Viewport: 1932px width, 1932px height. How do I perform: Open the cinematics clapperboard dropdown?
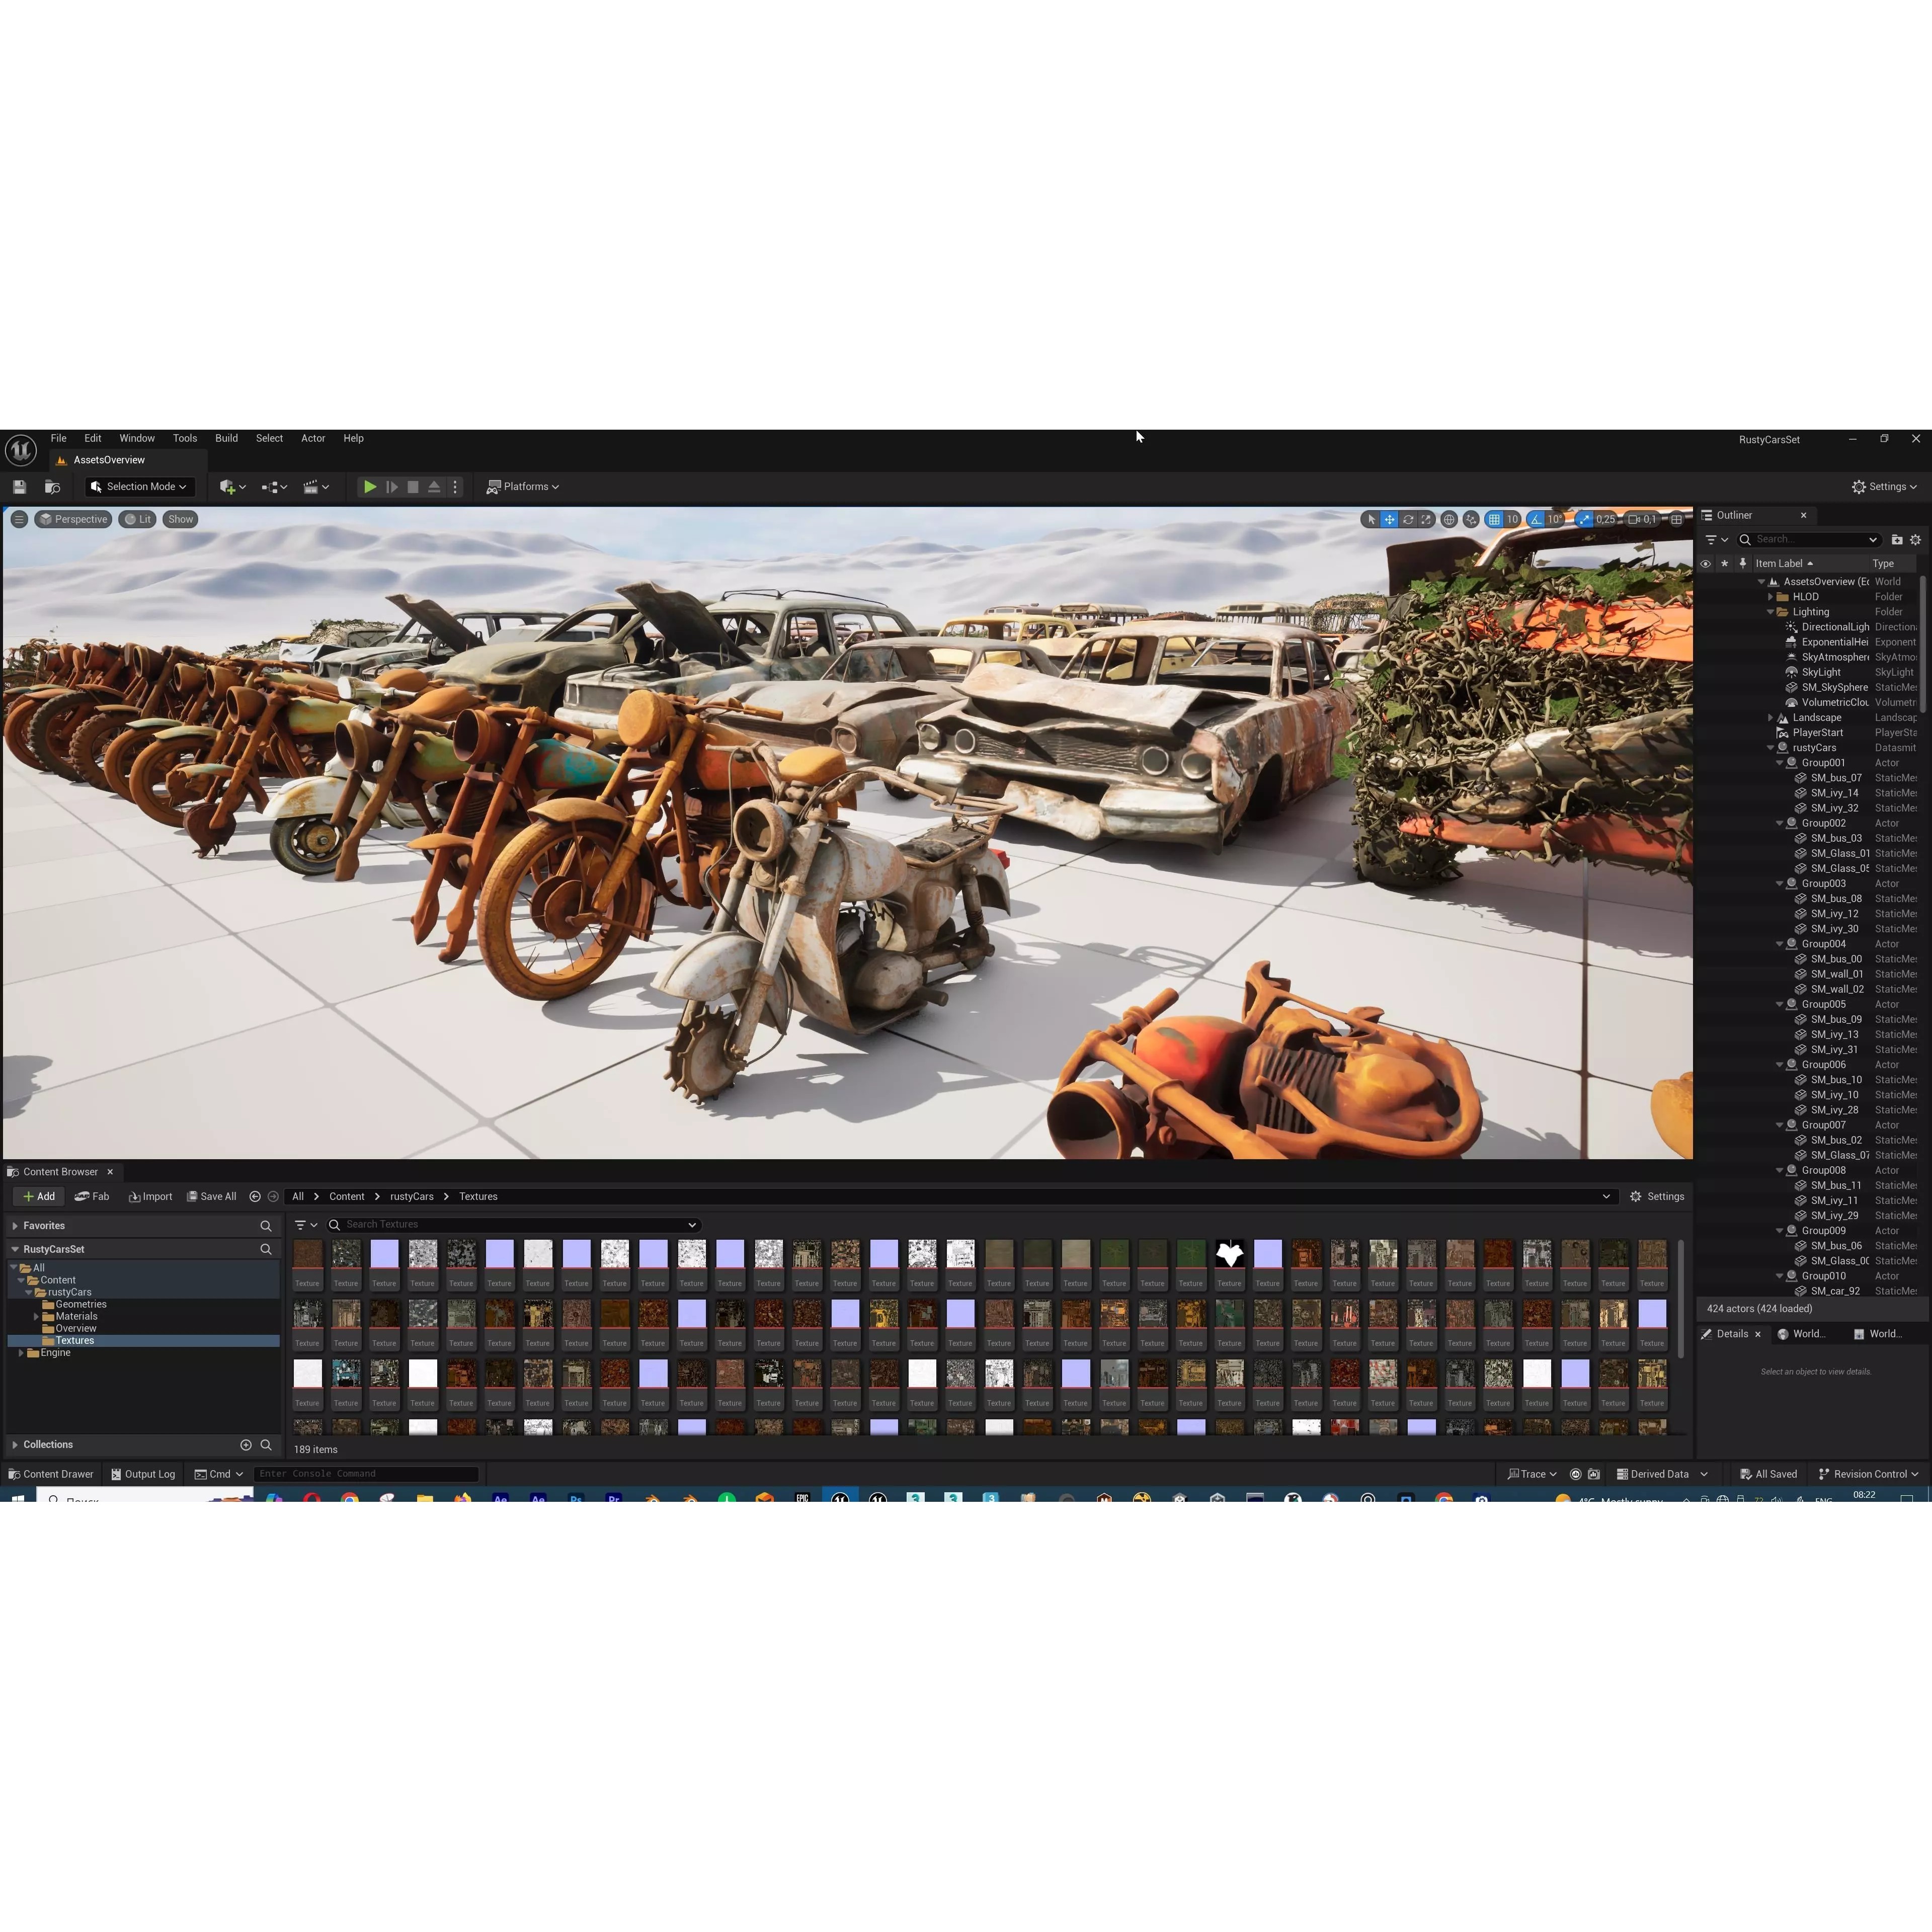(x=316, y=487)
